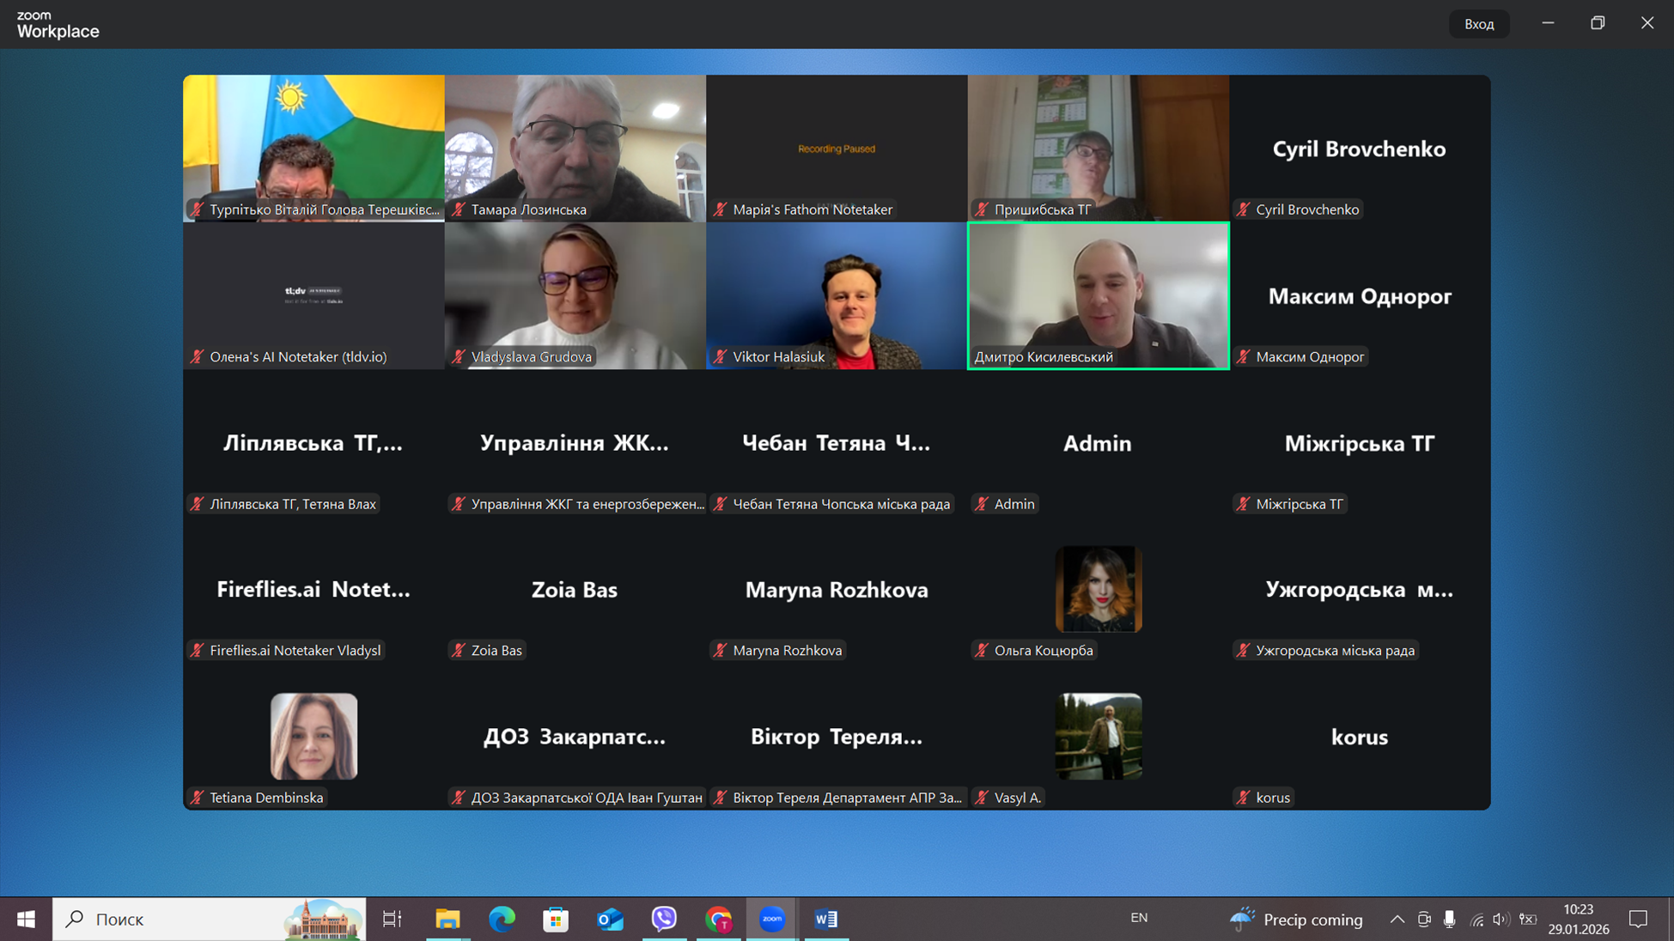Screen dimensions: 1674x941
Task: Open Microsoft Word from taskbar
Action: click(825, 919)
